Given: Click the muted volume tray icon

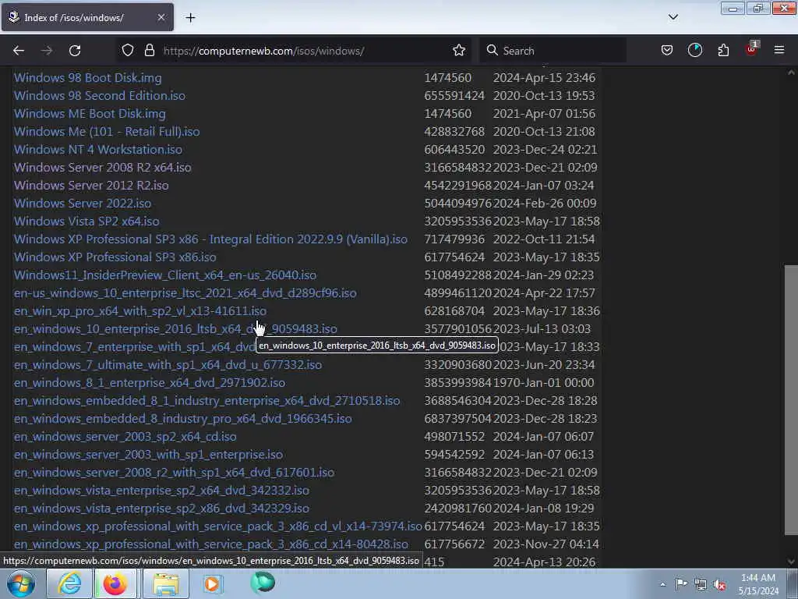Looking at the screenshot, I should [x=719, y=585].
